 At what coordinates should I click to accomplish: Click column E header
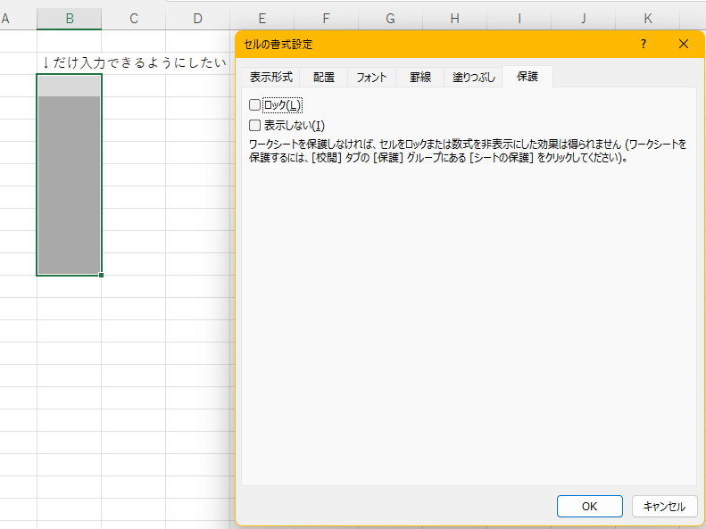[262, 19]
